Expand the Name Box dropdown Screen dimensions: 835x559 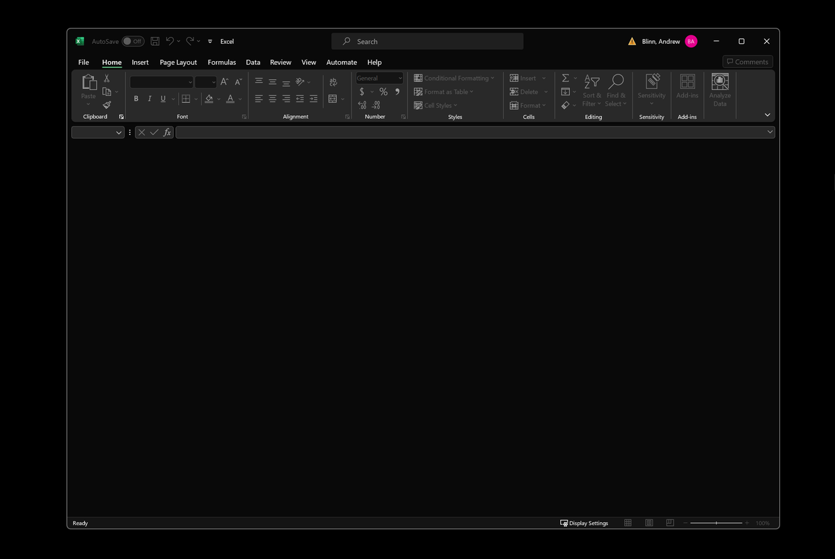119,132
